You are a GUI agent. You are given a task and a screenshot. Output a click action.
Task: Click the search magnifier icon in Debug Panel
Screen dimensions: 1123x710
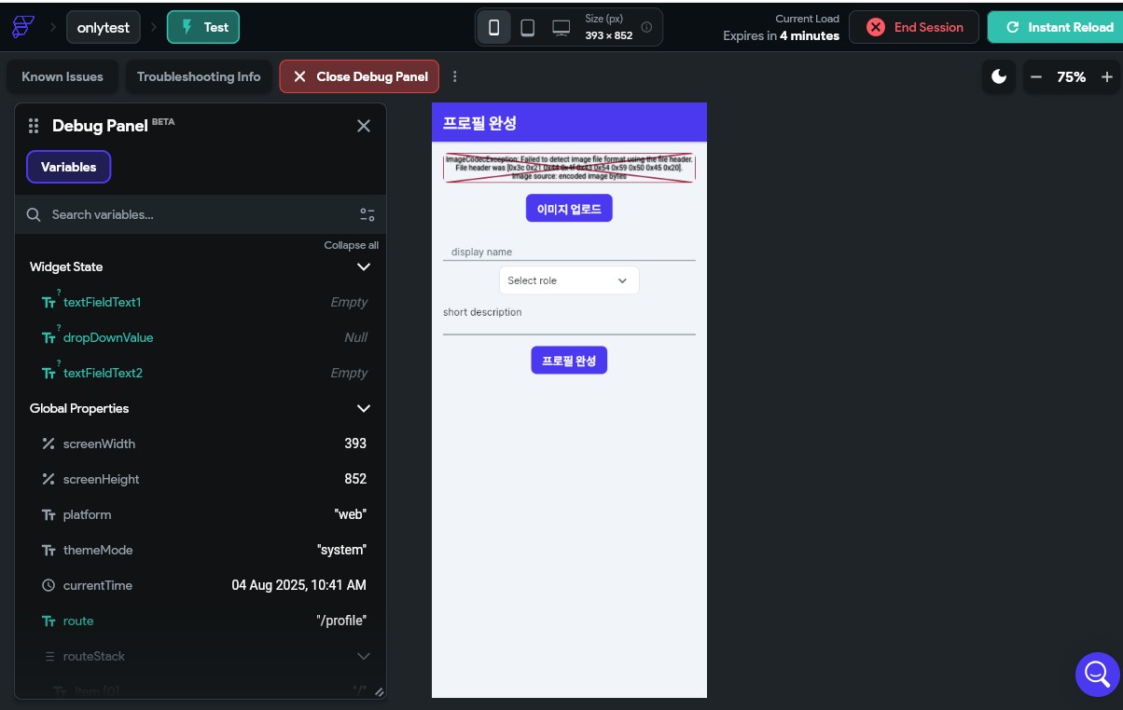click(x=34, y=214)
